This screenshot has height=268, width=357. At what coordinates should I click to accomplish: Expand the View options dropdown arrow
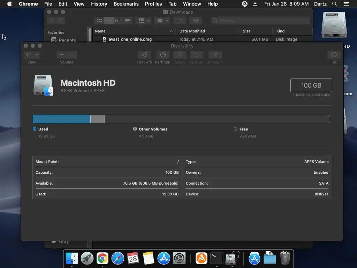point(37,55)
